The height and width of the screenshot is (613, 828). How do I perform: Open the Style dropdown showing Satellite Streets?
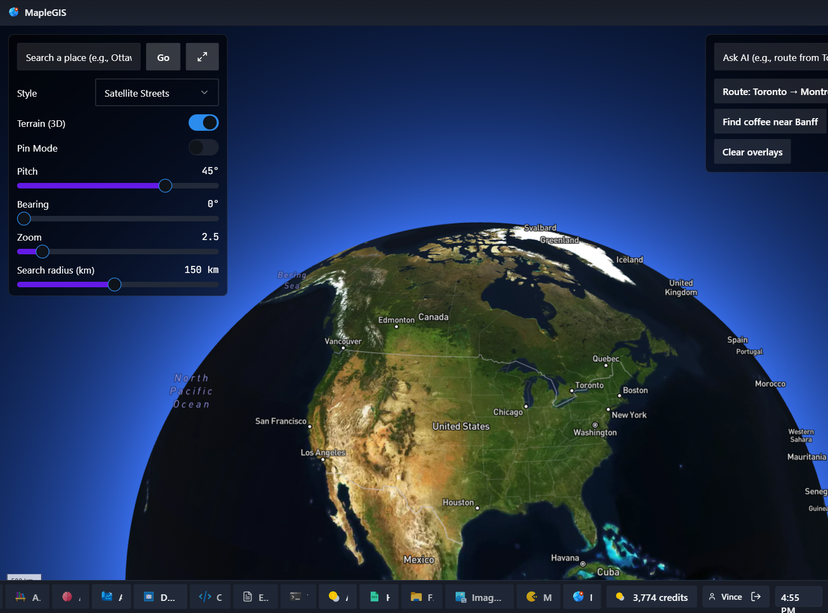pyautogui.click(x=157, y=92)
